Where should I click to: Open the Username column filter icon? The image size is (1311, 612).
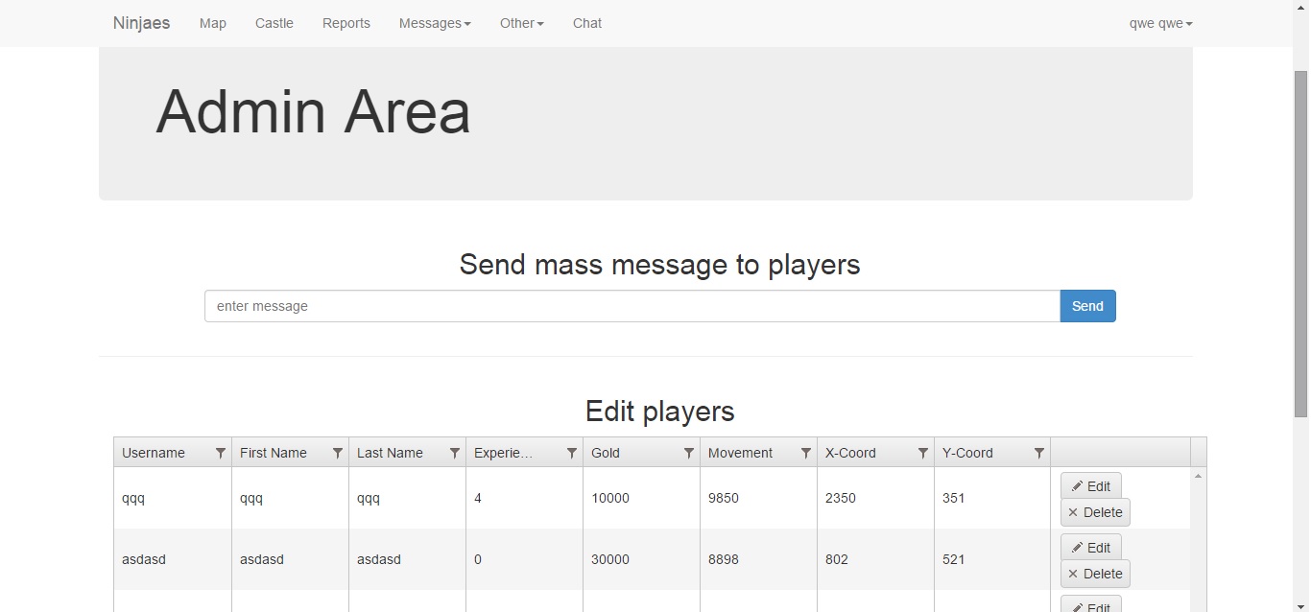pos(220,453)
